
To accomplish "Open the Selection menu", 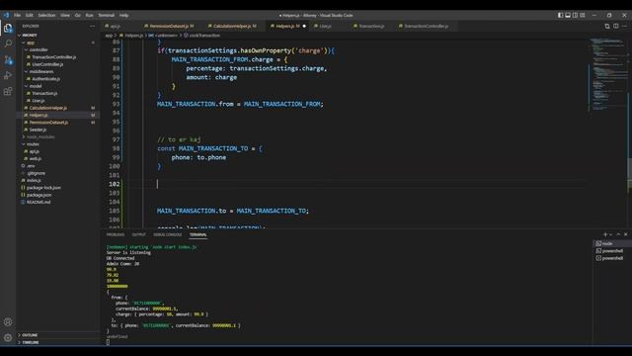I will [x=46, y=15].
